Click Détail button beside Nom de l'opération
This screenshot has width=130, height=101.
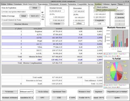click(x=35, y=8)
